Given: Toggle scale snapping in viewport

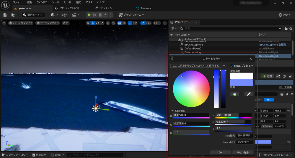Looking at the screenshot, I should [143, 23].
